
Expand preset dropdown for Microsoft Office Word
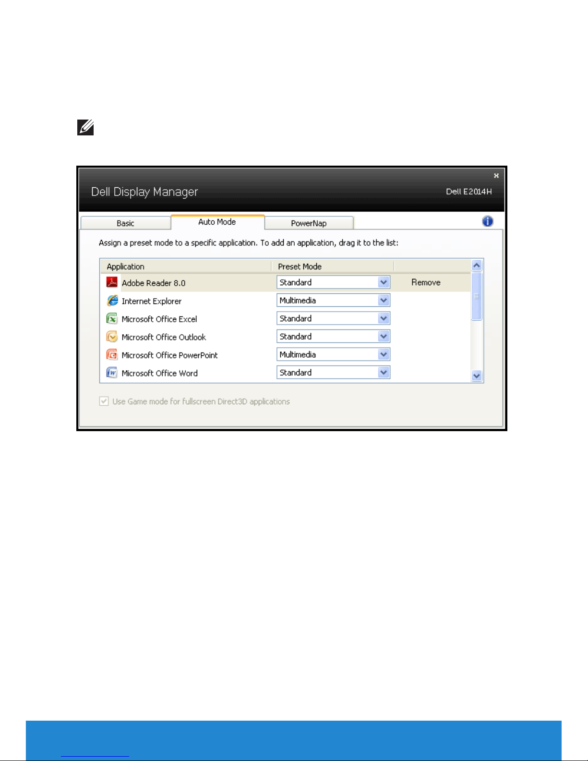tap(383, 373)
